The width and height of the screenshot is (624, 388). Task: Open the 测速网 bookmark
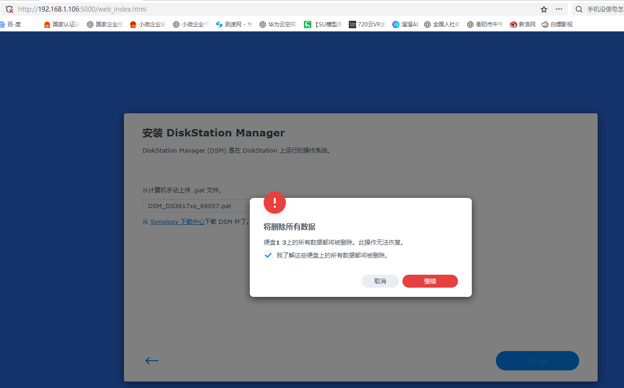click(x=234, y=25)
